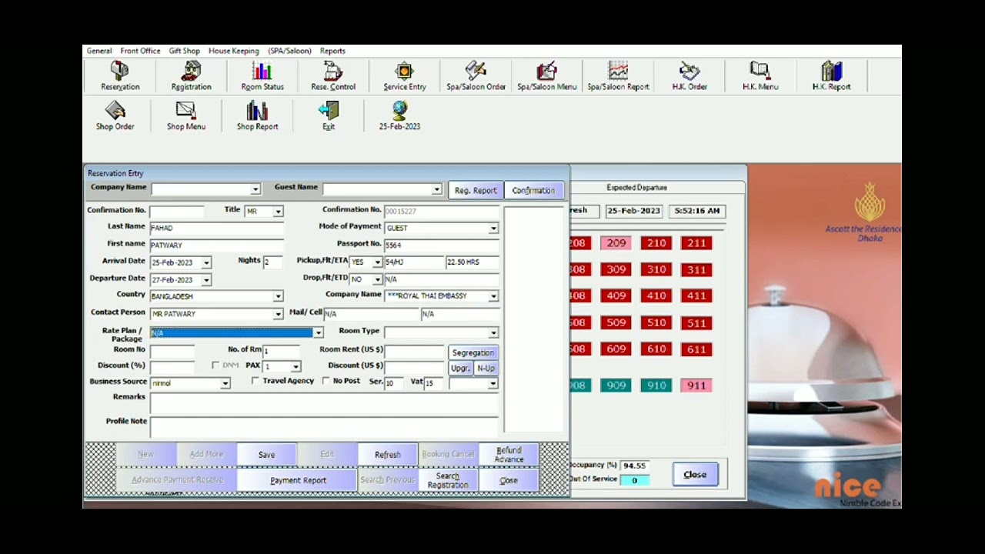Open the H.K. Report icon
The width and height of the screenshot is (985, 554).
click(x=831, y=77)
